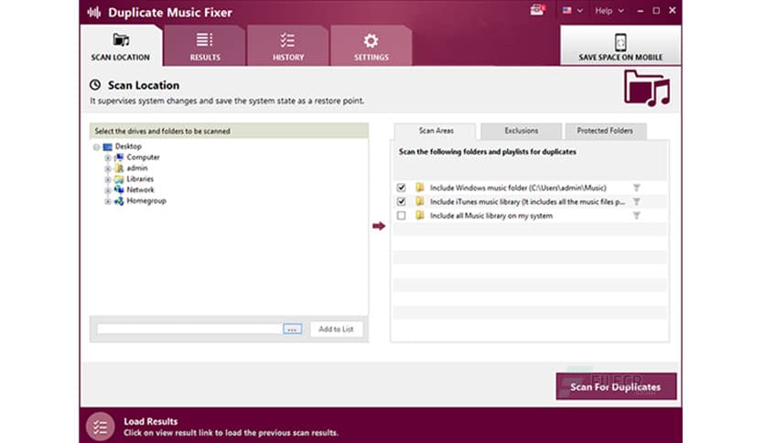Expand the admin folder node
765x443 pixels.
108,168
